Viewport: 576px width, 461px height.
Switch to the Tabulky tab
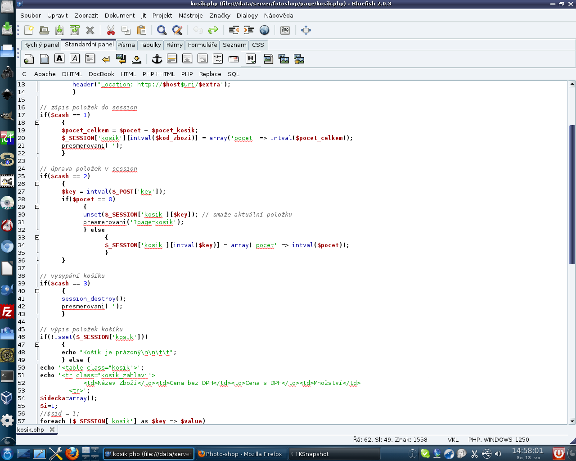[150, 45]
